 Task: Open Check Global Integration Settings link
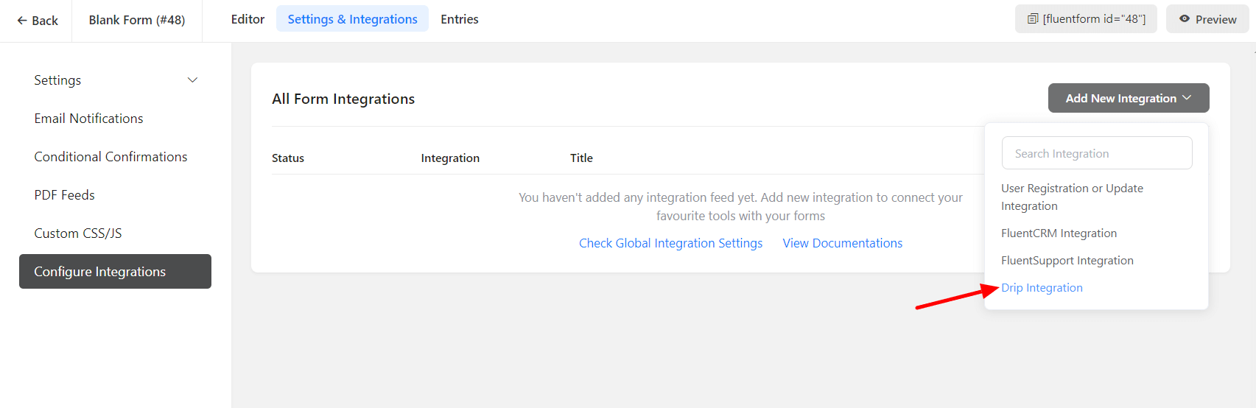click(x=670, y=243)
